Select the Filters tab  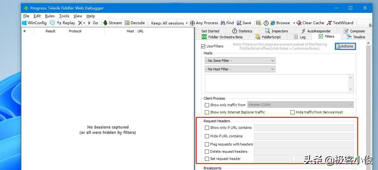[x=326, y=36]
